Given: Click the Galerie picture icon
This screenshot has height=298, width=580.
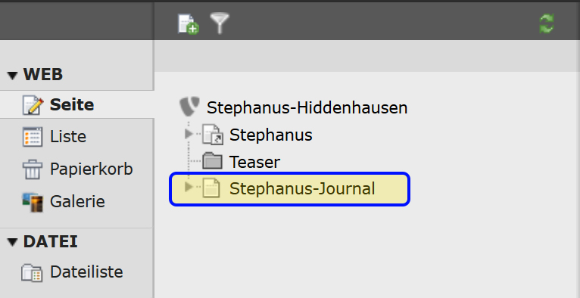Looking at the screenshot, I should point(33,202).
